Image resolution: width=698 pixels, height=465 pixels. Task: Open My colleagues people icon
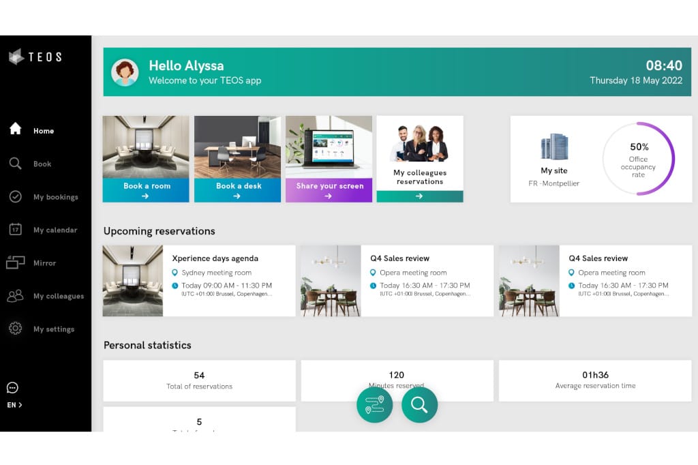pos(15,296)
